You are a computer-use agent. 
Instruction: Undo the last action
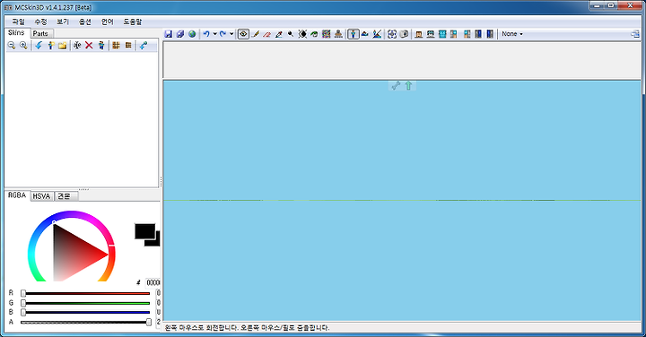(206, 34)
